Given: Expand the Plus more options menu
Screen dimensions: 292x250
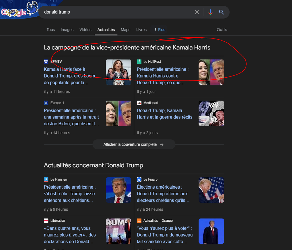Looking at the screenshot, I should (159, 30).
